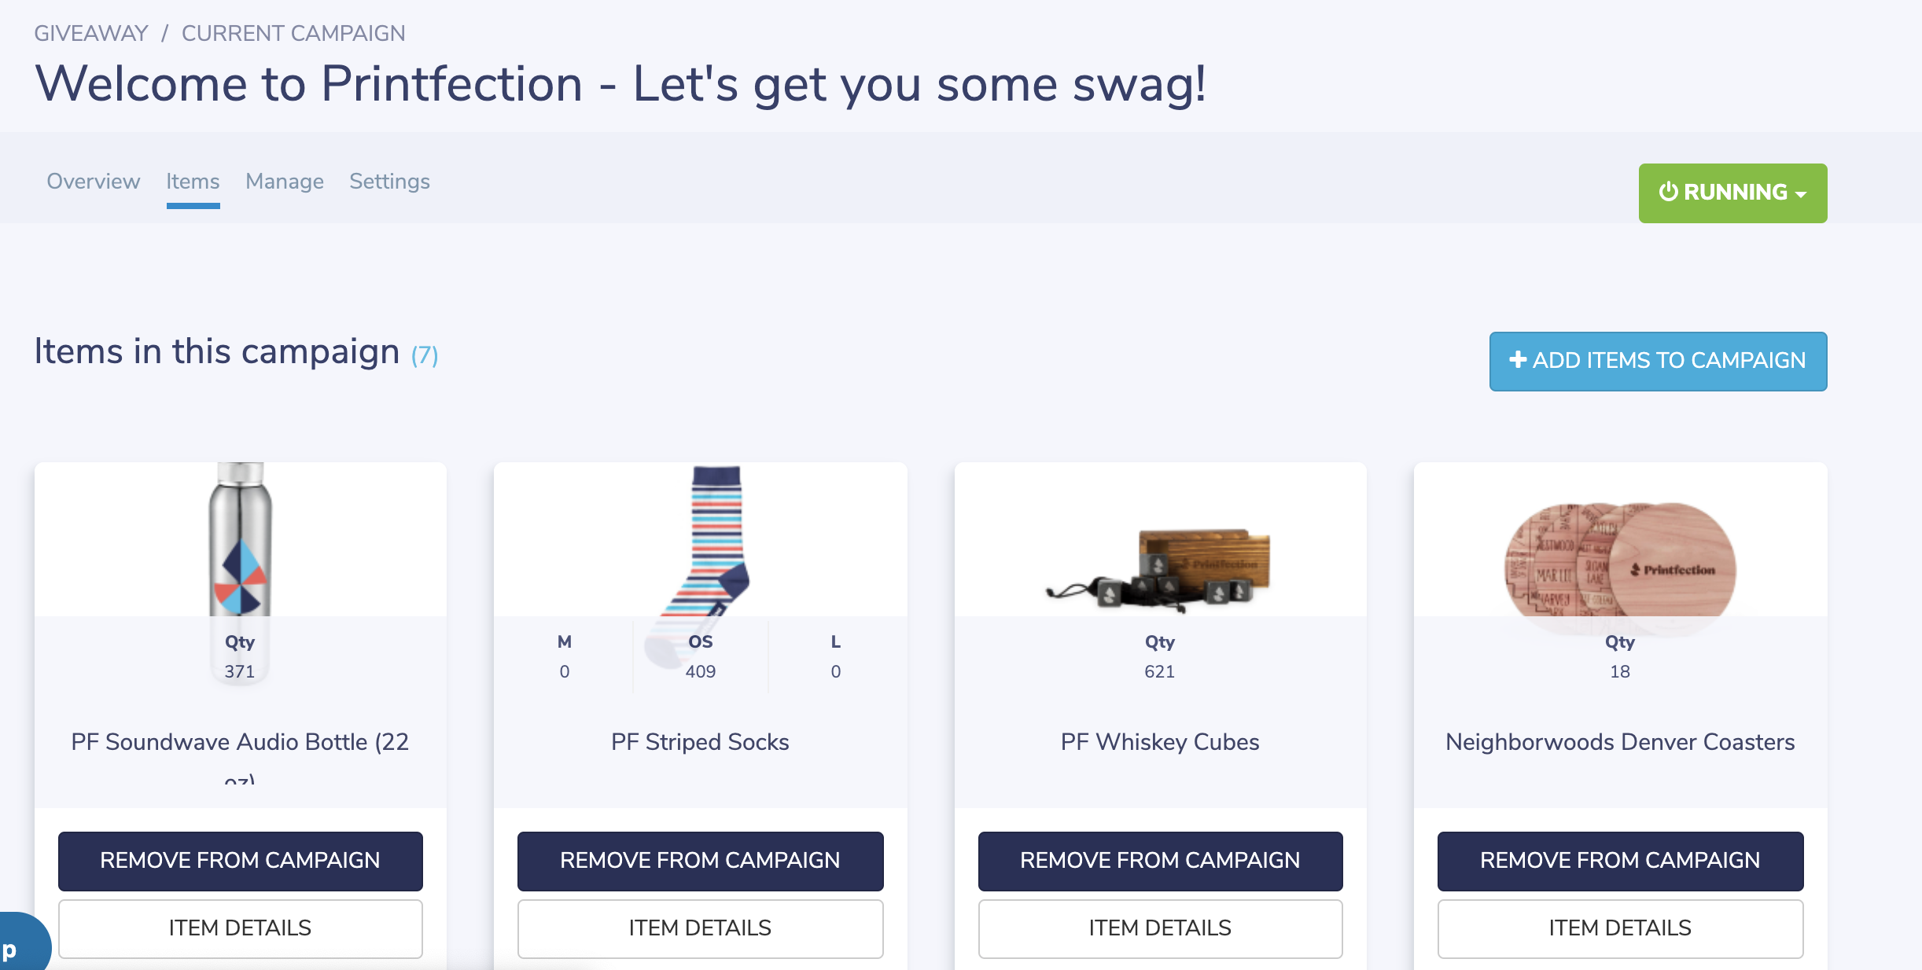The height and width of the screenshot is (970, 1922).
Task: Click the Neighborwoods Denver Coasters thumbnail
Action: (1620, 560)
